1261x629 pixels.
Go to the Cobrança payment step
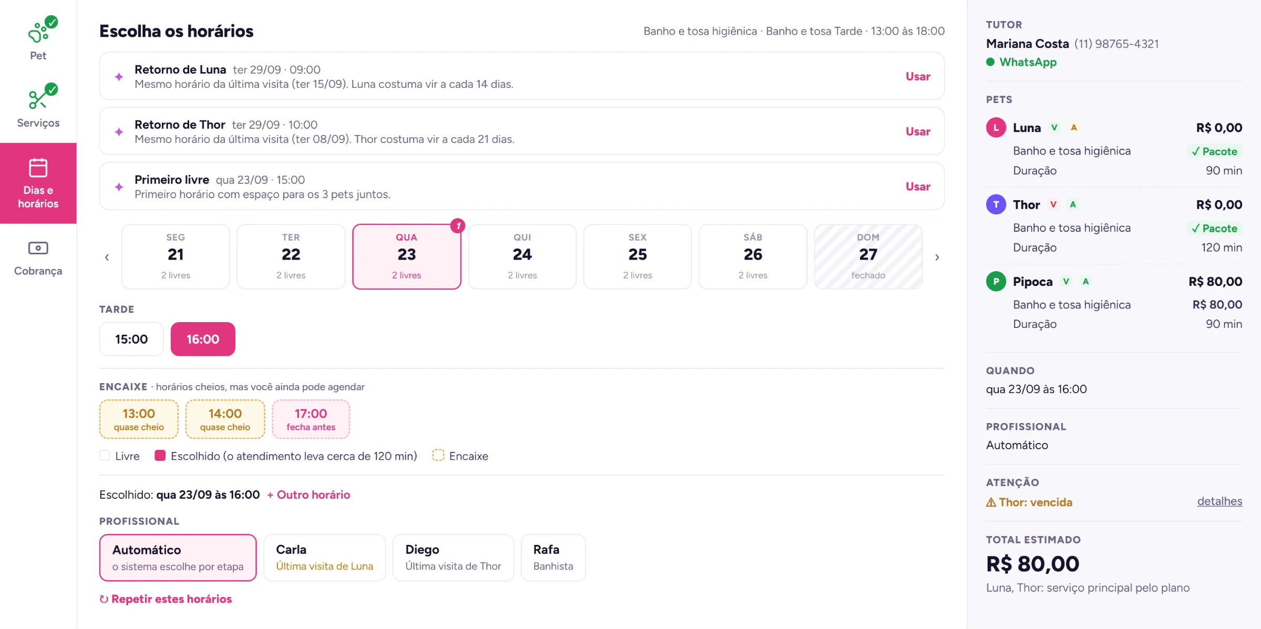(x=38, y=258)
